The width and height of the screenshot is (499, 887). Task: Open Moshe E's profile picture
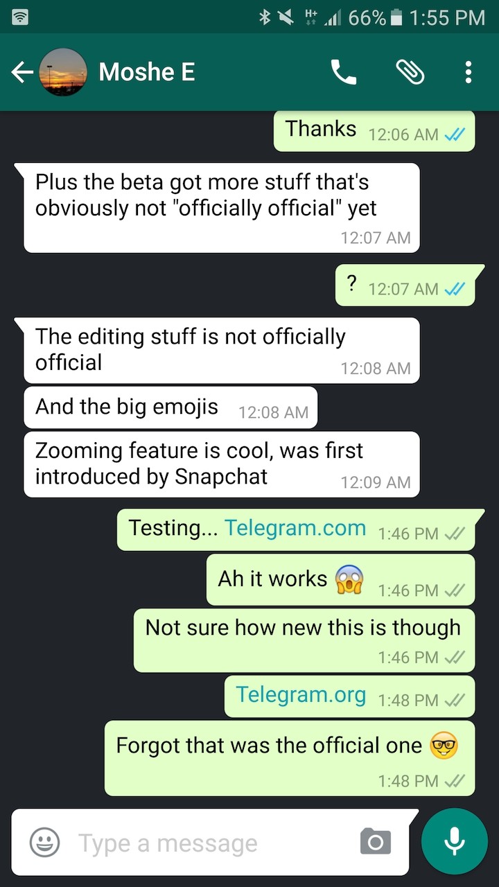pos(63,72)
